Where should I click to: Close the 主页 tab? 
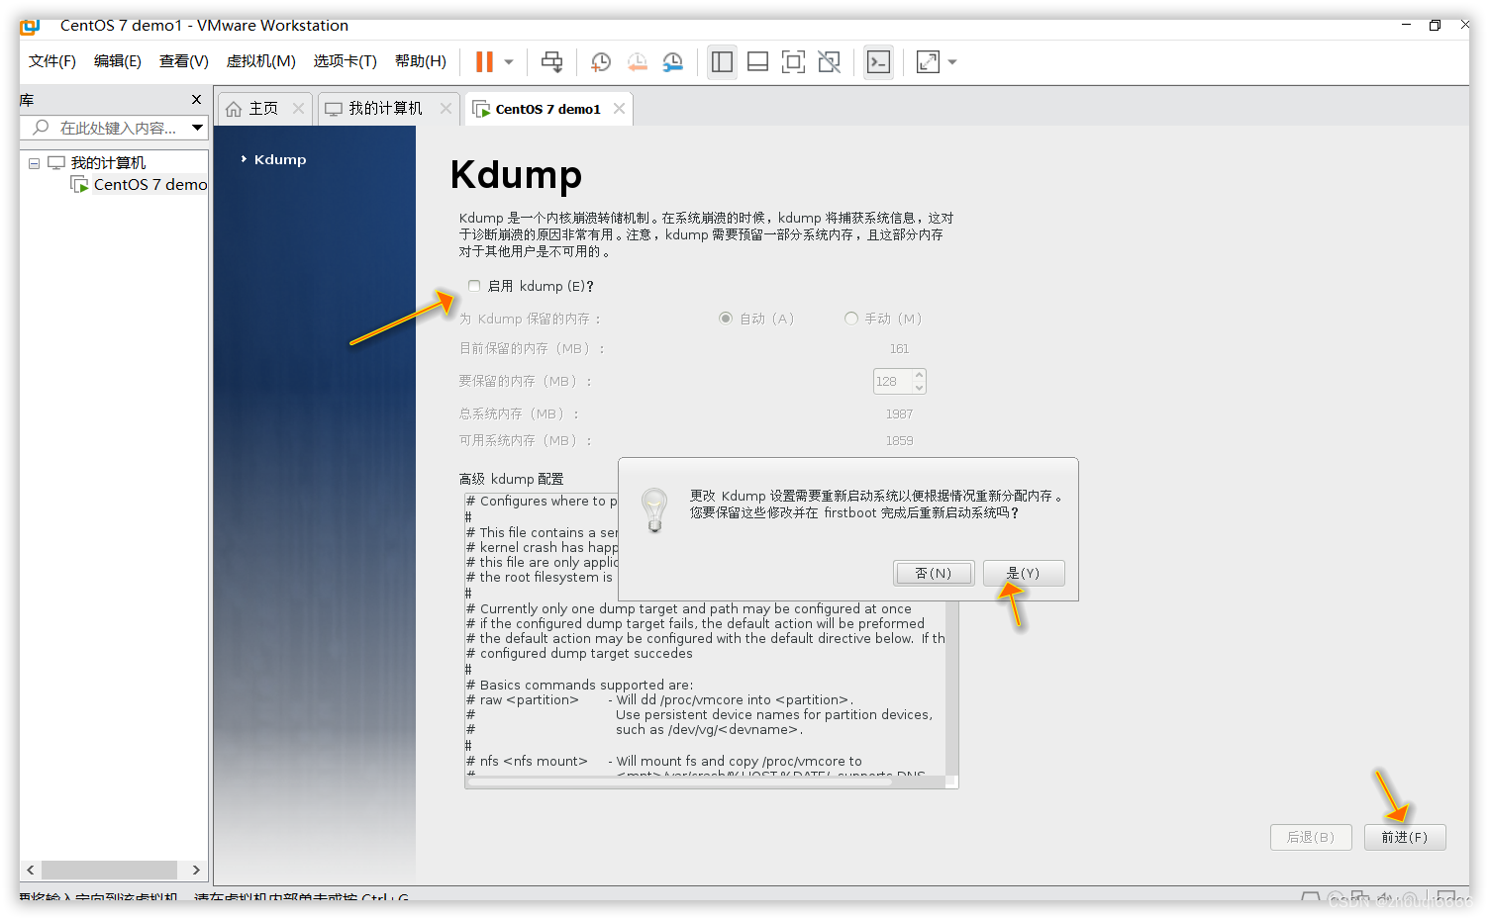[x=298, y=109]
